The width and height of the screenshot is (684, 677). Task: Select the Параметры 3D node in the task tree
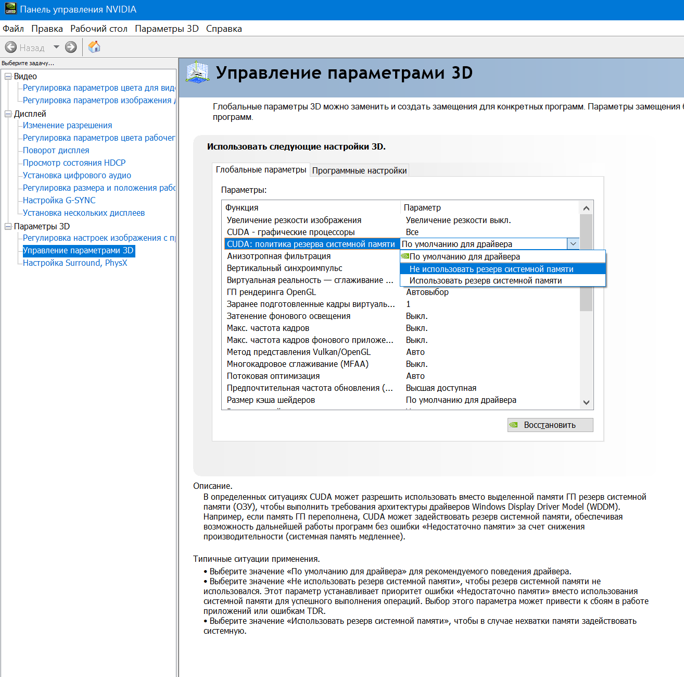pyautogui.click(x=42, y=227)
